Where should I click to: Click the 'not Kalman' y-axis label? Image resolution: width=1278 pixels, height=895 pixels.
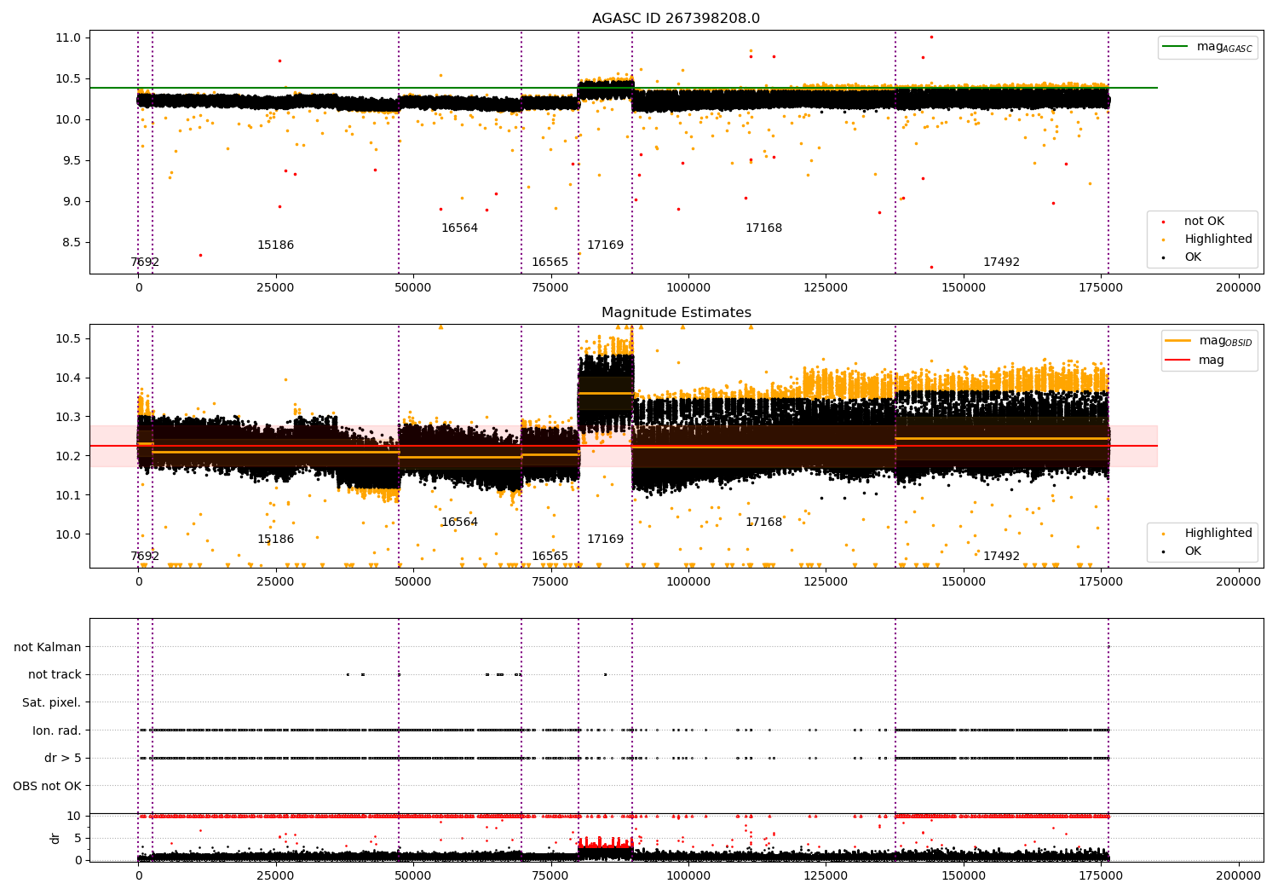[48, 648]
